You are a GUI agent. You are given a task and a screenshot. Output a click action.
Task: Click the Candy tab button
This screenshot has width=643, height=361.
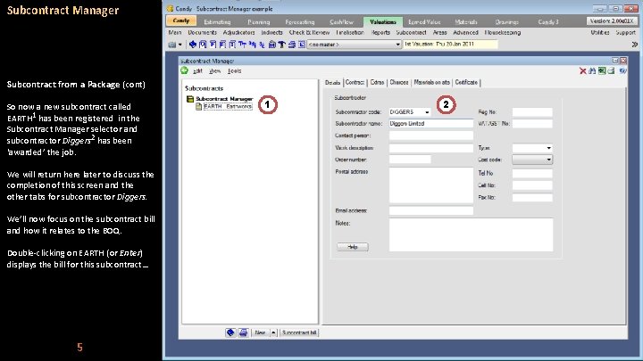click(181, 21)
